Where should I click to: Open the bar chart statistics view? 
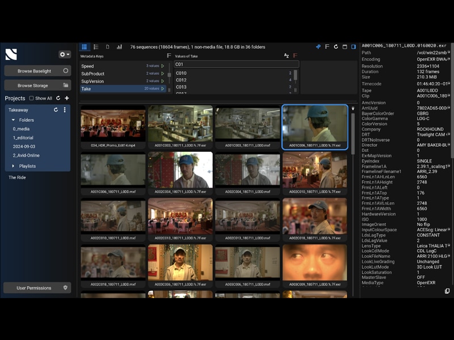[119, 47]
